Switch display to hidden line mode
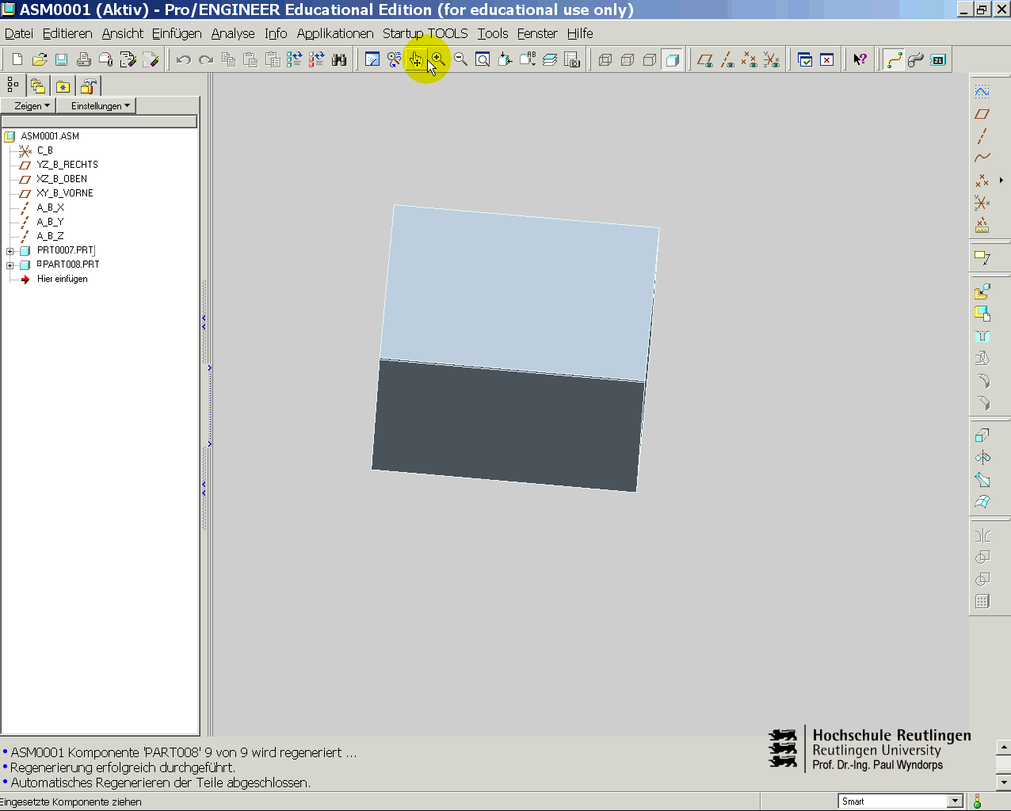The width and height of the screenshot is (1011, 811). pyautogui.click(x=628, y=59)
